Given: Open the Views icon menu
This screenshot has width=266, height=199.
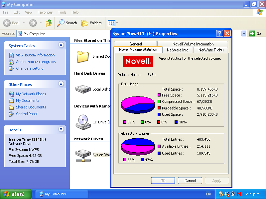Looking at the screenshot, I should (111, 23).
